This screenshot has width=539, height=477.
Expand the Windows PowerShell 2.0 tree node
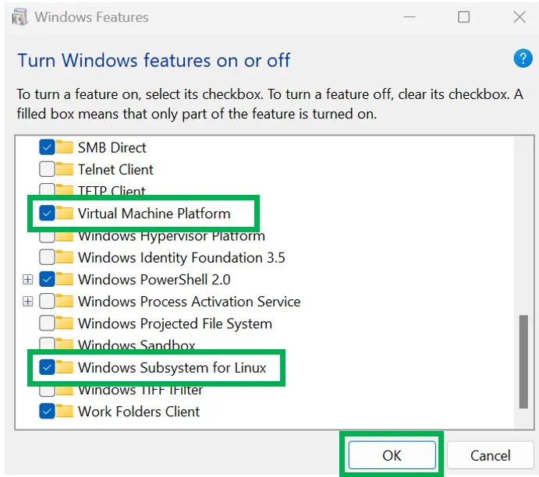click(28, 280)
